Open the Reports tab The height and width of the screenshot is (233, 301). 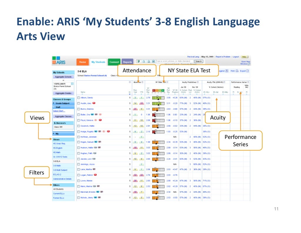(x=128, y=62)
